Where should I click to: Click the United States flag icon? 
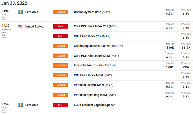click(x=20, y=26)
